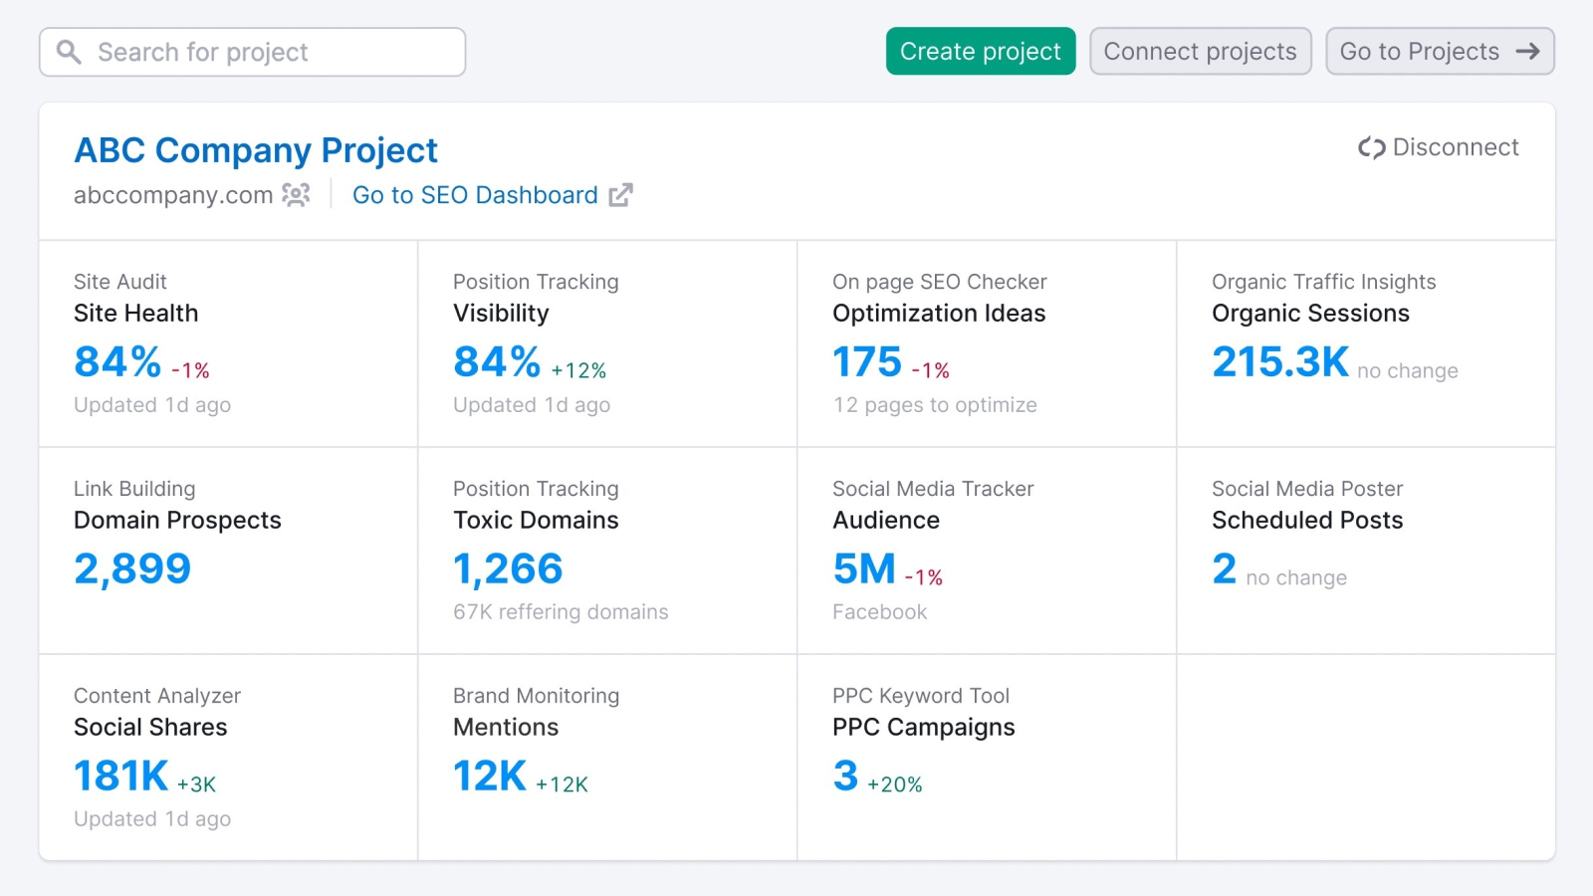1593x896 pixels.
Task: Open the Optimization Ideas 175 value
Action: pos(867,361)
